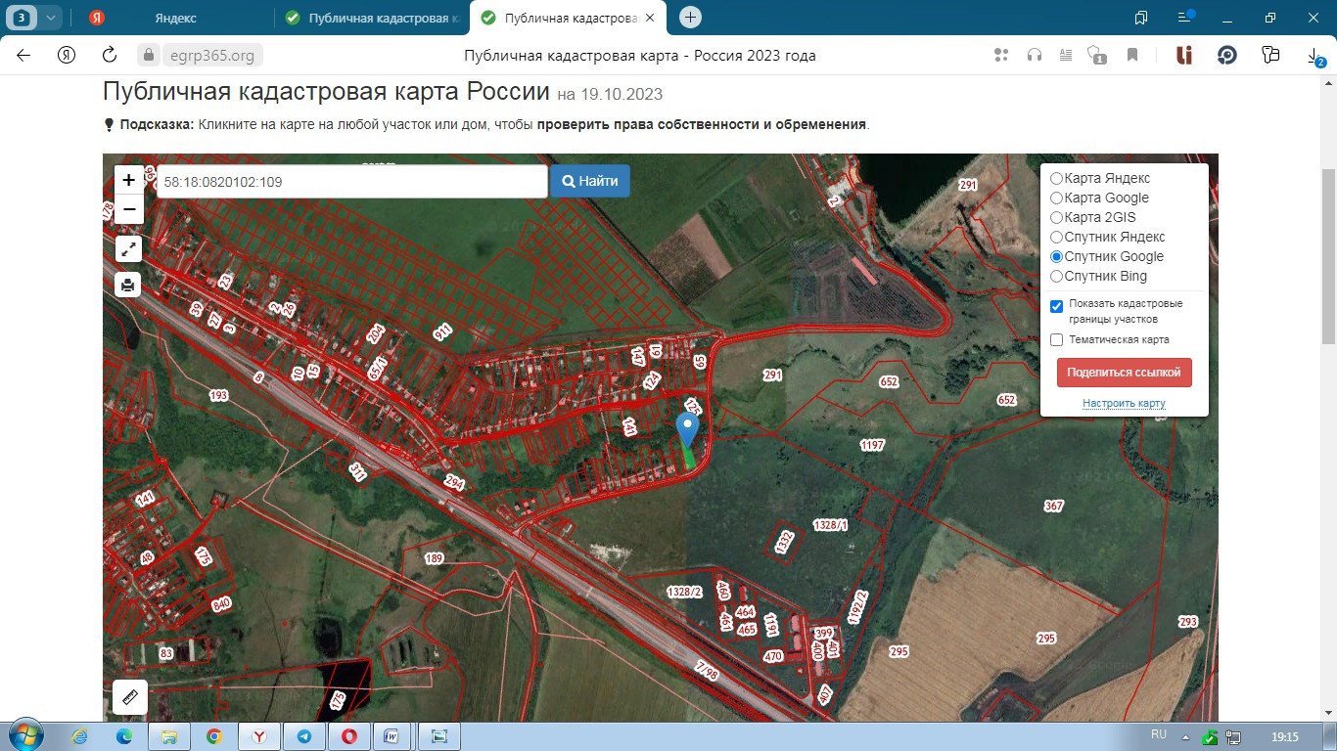
Task: Toggle Показать кадастровые границы участков checkbox
Action: point(1056,306)
